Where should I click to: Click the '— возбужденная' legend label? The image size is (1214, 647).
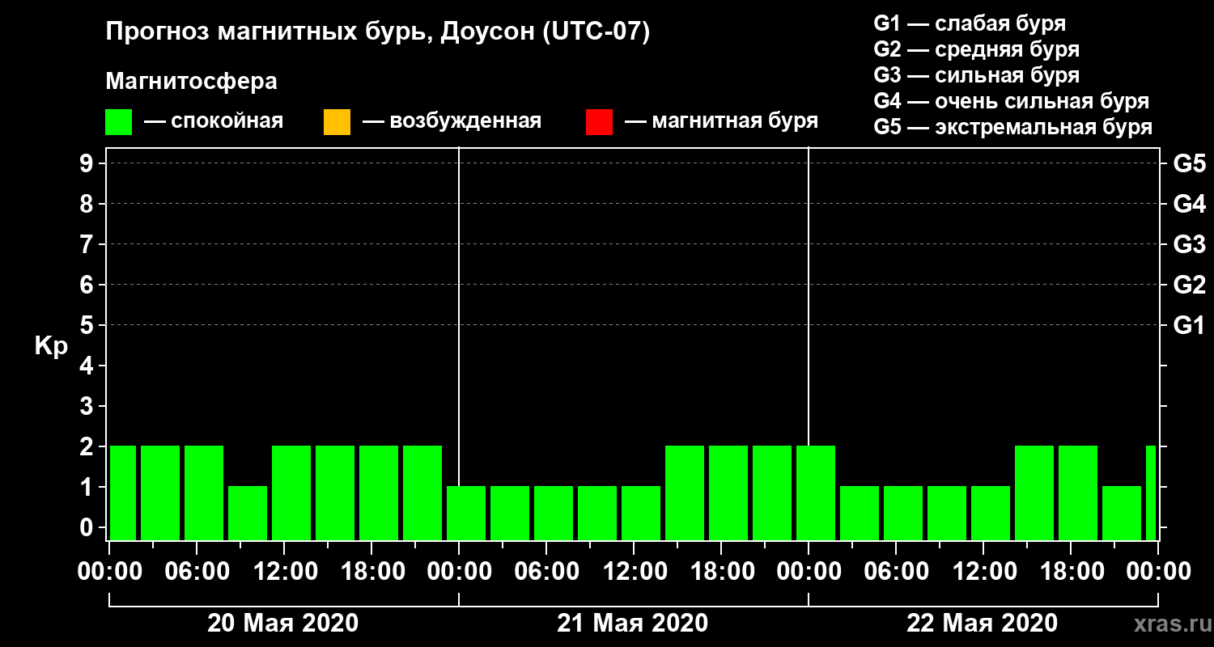click(452, 121)
